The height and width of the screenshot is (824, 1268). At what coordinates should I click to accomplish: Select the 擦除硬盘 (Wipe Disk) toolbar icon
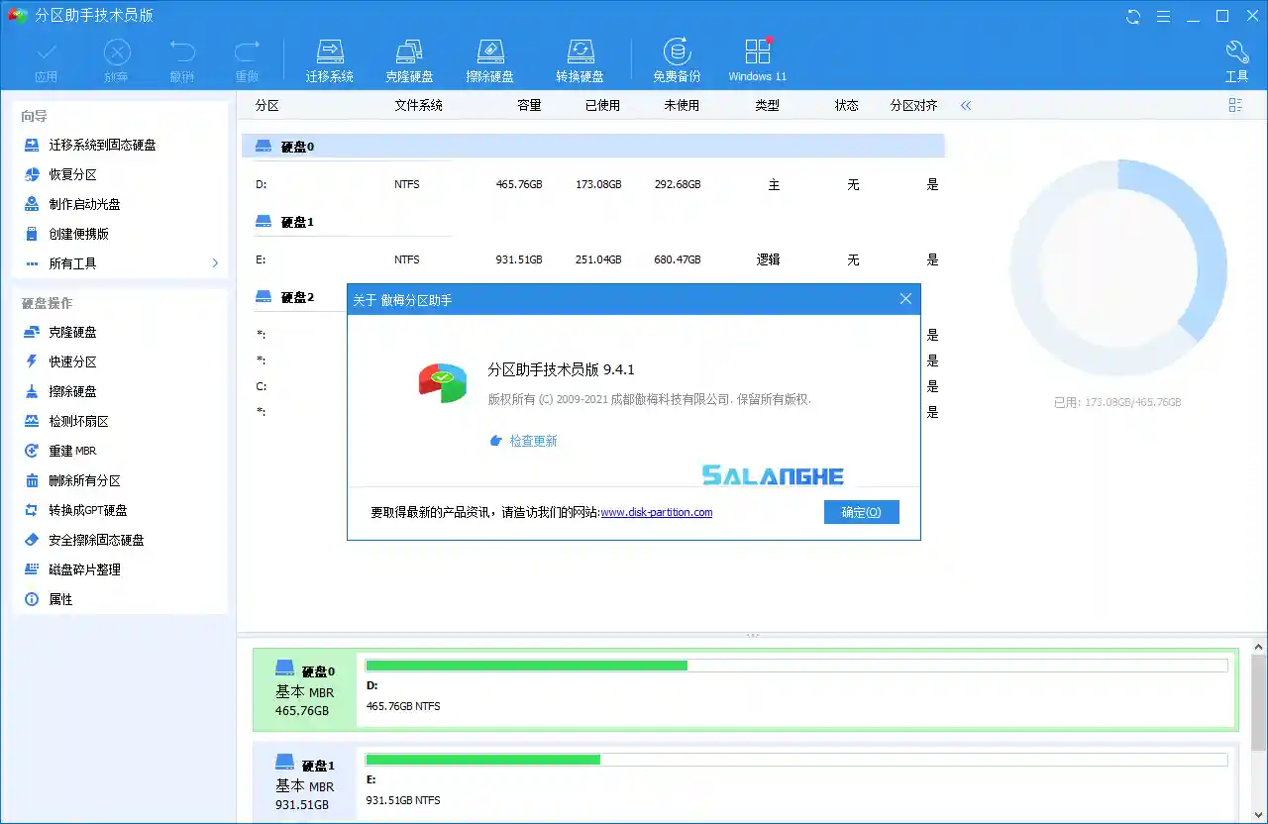[x=490, y=56]
